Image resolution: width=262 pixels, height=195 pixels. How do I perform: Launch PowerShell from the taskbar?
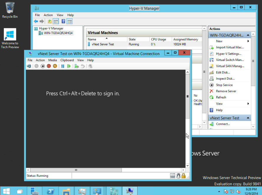[50, 191]
